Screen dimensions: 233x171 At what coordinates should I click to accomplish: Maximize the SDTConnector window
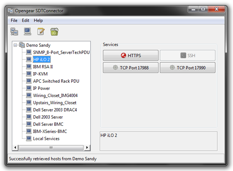click(x=203, y=9)
